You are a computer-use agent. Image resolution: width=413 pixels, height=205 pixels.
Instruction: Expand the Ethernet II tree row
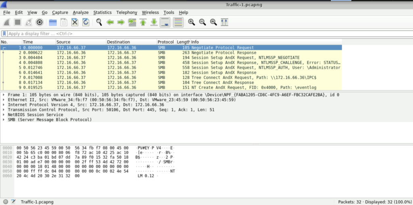pos(4,99)
